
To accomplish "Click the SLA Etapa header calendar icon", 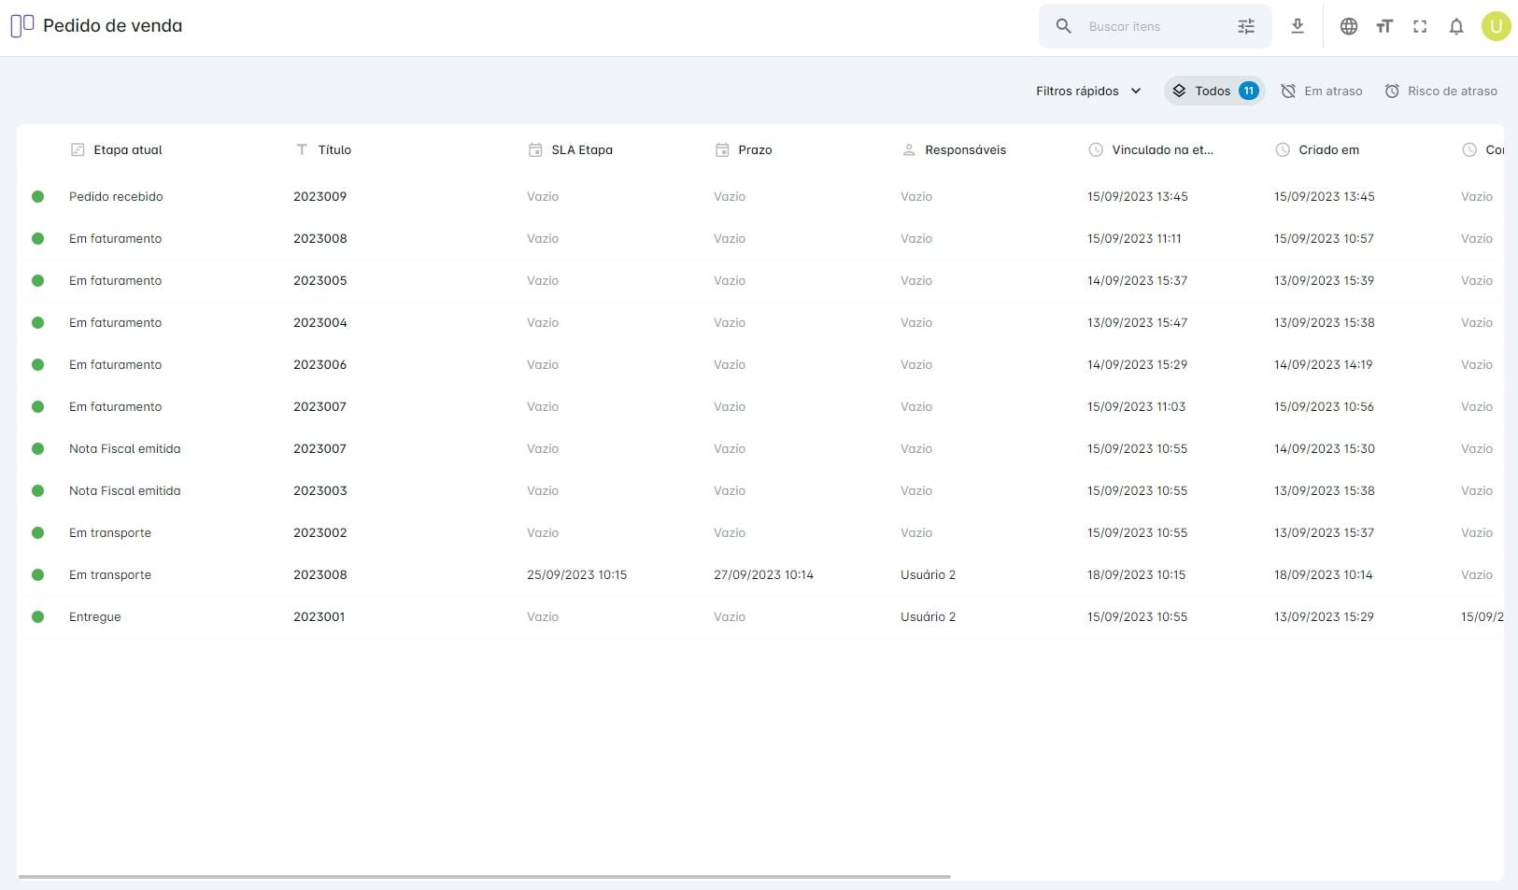I will click(x=535, y=149).
